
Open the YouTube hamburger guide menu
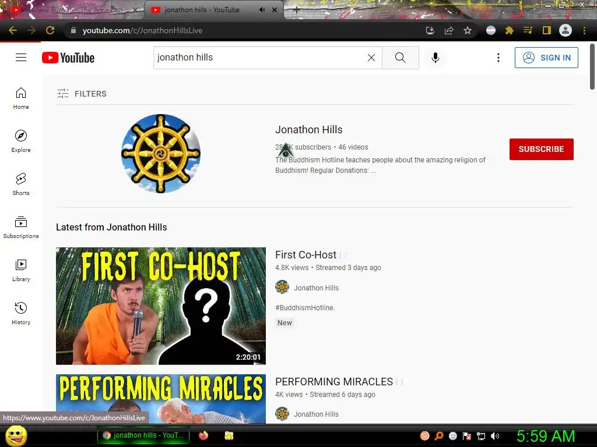pyautogui.click(x=21, y=58)
